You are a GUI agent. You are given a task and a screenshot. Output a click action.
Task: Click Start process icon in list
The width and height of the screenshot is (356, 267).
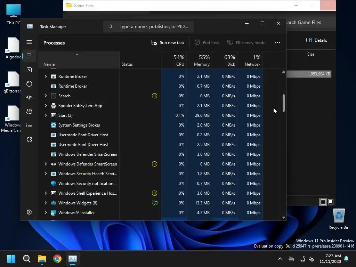(x=53, y=115)
